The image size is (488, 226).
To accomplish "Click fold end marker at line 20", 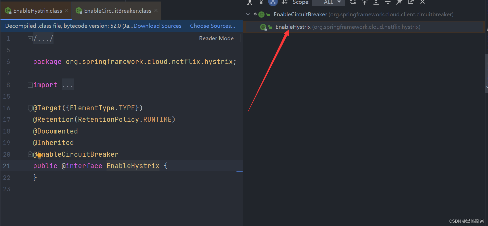I will [30, 154].
